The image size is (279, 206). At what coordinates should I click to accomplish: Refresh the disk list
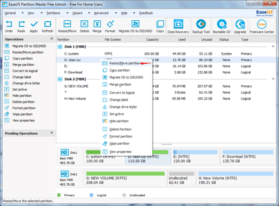point(48,27)
